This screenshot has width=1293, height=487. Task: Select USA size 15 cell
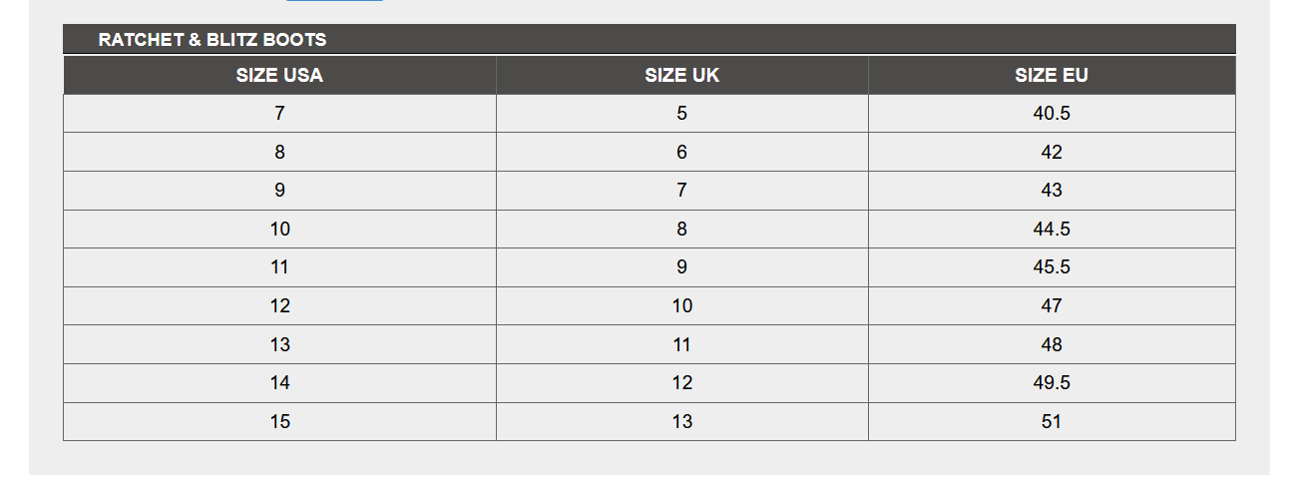pos(279,421)
